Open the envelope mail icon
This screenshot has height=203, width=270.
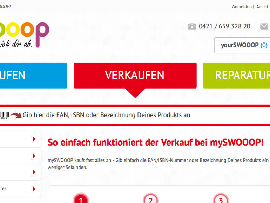(264, 26)
